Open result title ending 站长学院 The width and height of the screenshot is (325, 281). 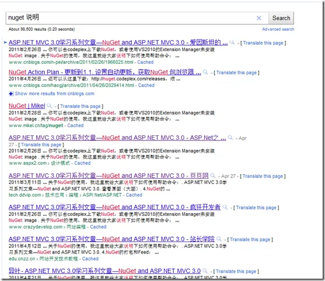(112, 239)
